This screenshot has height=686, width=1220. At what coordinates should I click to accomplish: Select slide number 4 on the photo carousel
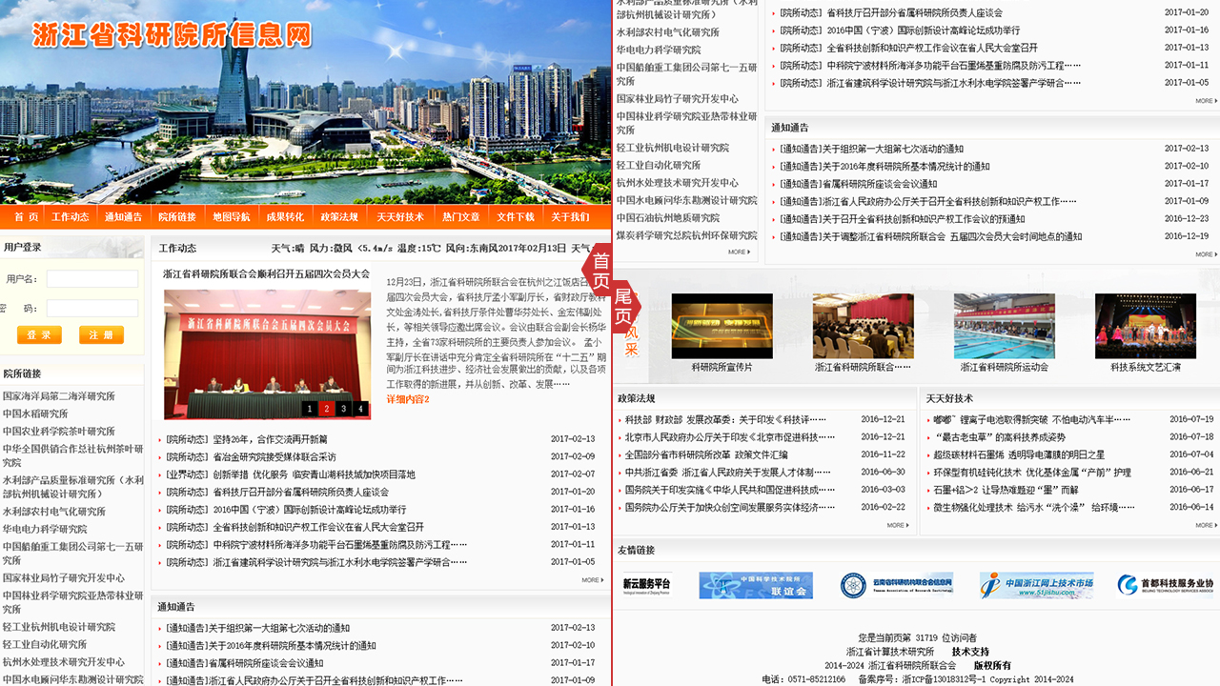click(x=360, y=409)
